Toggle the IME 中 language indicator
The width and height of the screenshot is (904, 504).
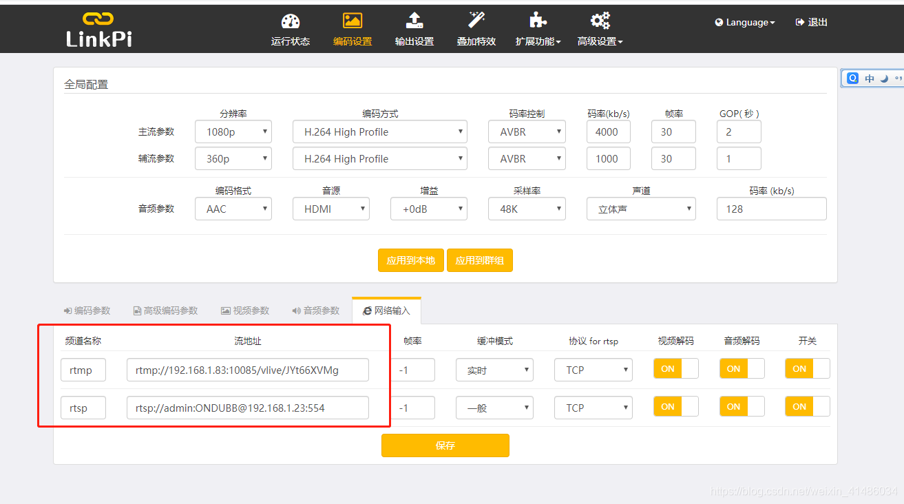point(870,78)
